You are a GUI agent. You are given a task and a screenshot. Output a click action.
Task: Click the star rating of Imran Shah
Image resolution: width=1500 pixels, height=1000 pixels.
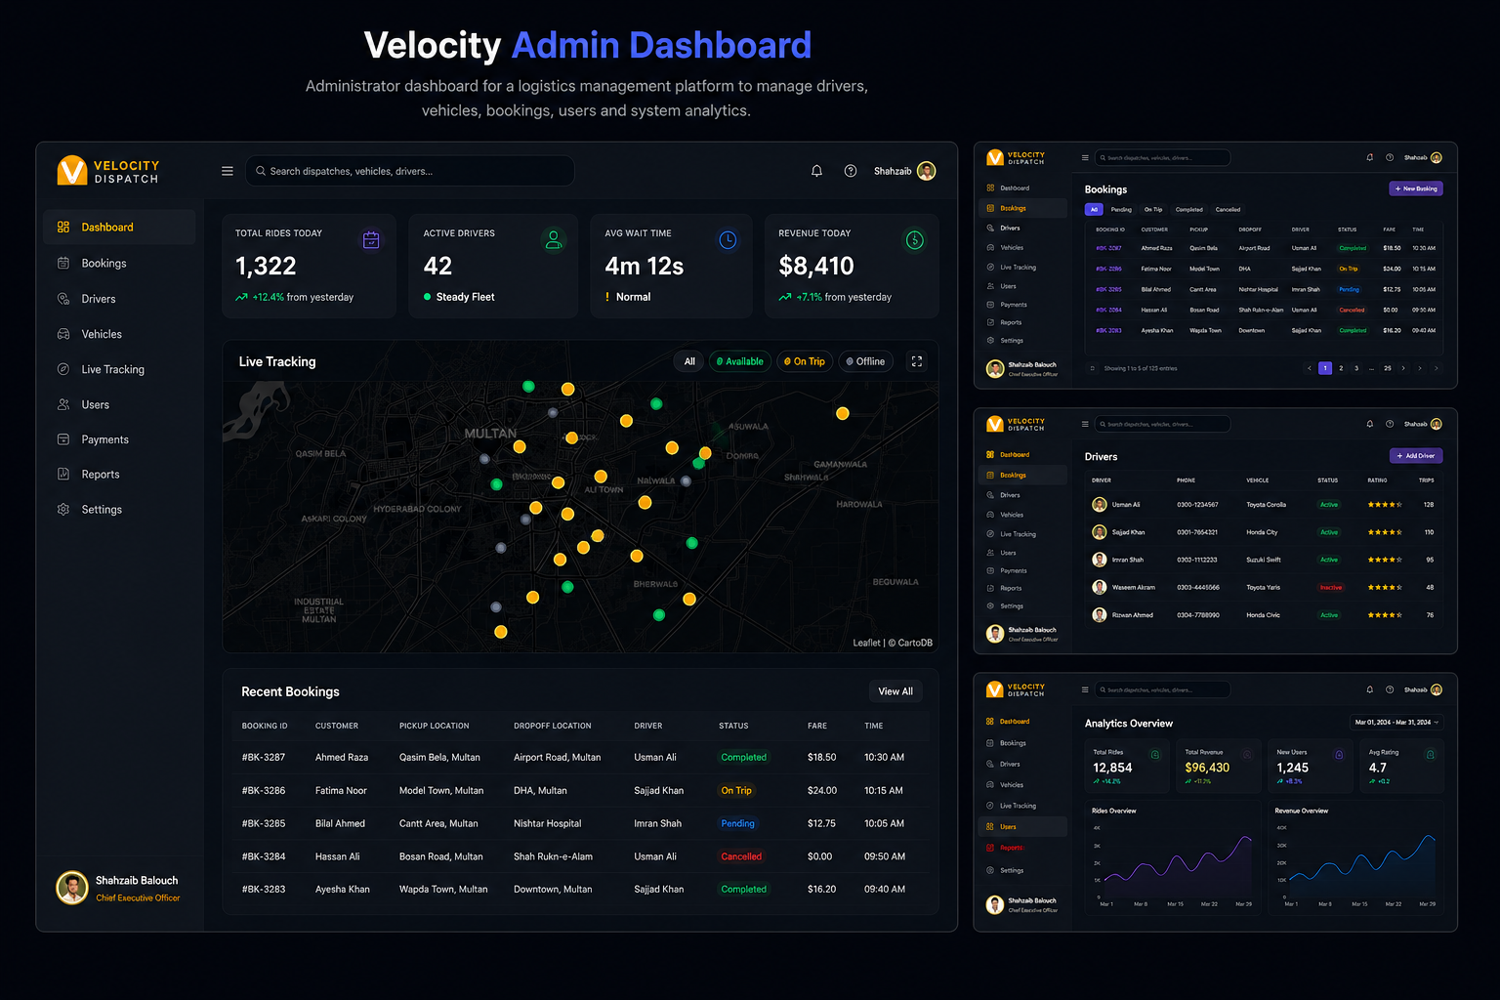1385,561
